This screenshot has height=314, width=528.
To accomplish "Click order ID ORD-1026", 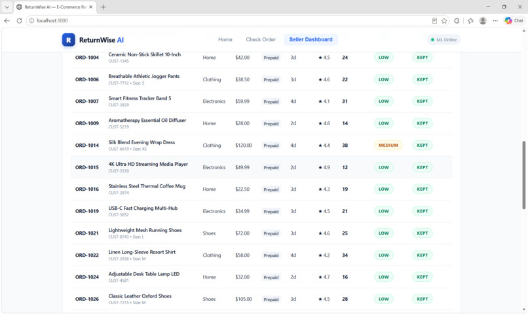I will pos(87,299).
